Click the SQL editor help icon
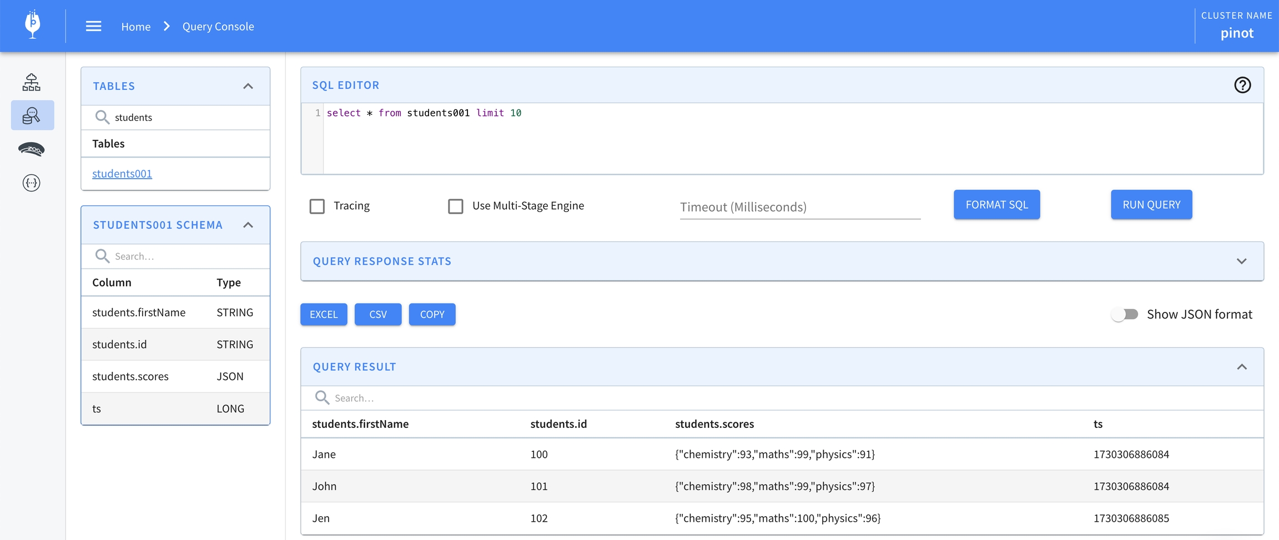This screenshot has width=1279, height=540. click(x=1242, y=85)
